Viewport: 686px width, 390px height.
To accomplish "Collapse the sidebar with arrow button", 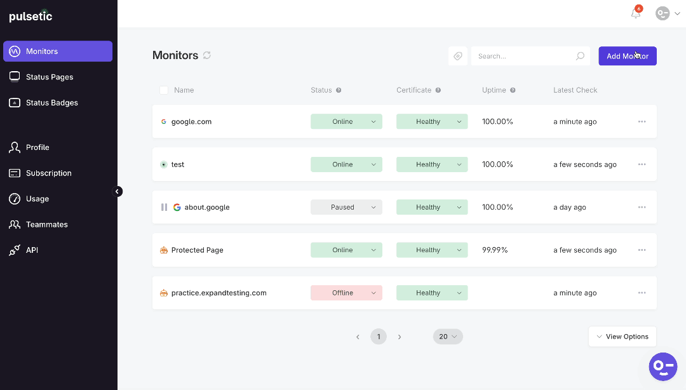I will (118, 191).
